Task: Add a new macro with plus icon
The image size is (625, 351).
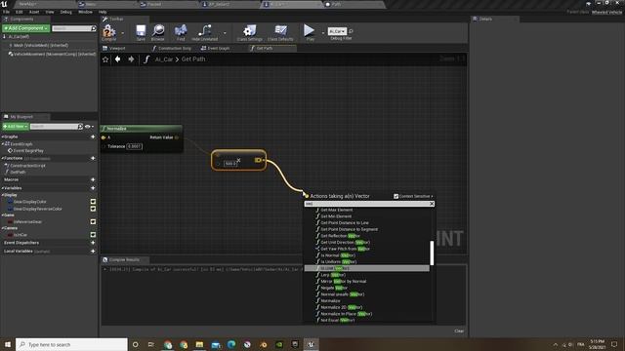Action: coord(93,179)
